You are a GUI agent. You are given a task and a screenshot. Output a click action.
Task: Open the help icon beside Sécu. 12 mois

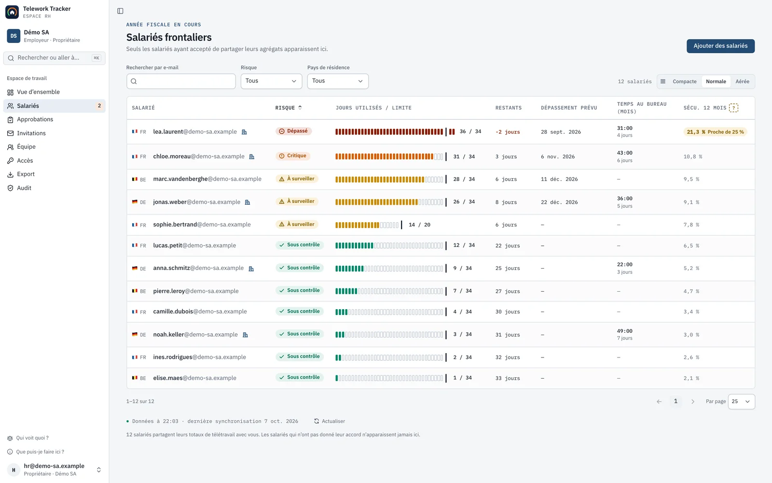[733, 108]
